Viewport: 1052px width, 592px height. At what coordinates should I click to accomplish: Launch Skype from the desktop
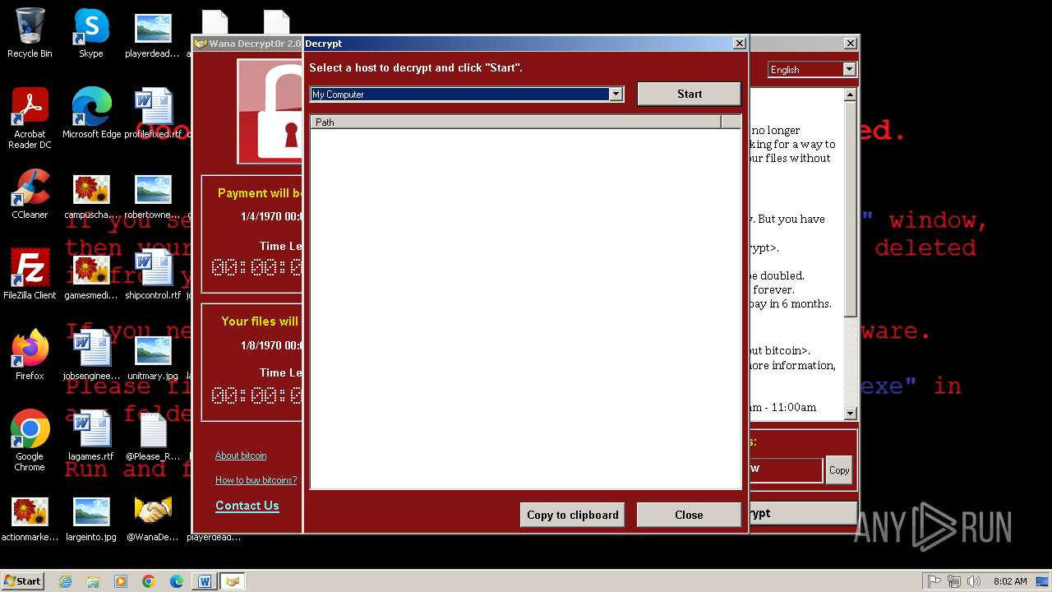tap(90, 33)
